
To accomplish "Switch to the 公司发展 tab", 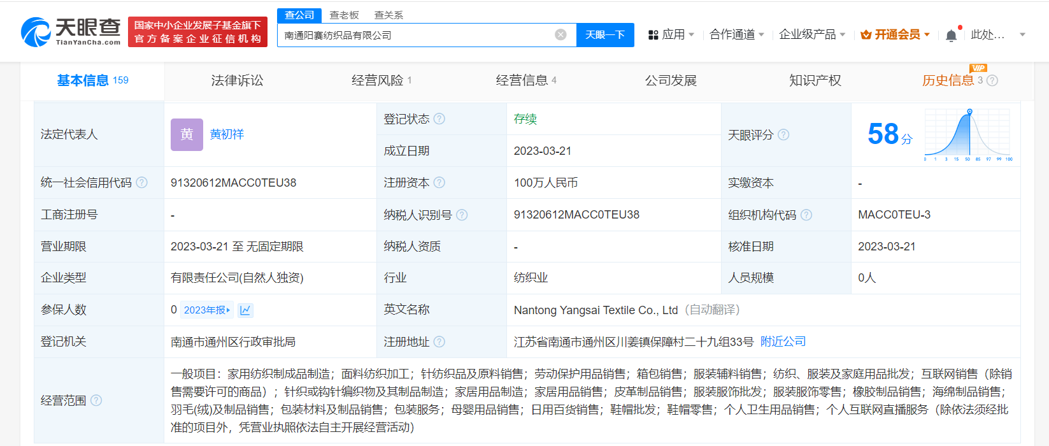I will pyautogui.click(x=671, y=80).
